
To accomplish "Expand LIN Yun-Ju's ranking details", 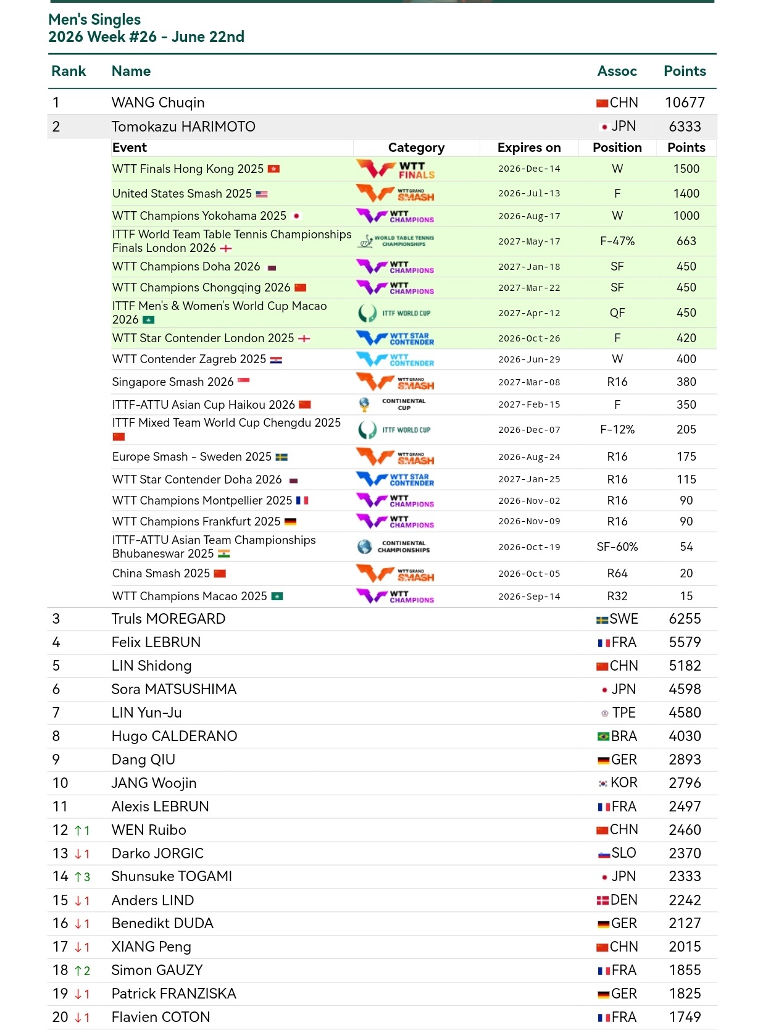I will [382, 713].
